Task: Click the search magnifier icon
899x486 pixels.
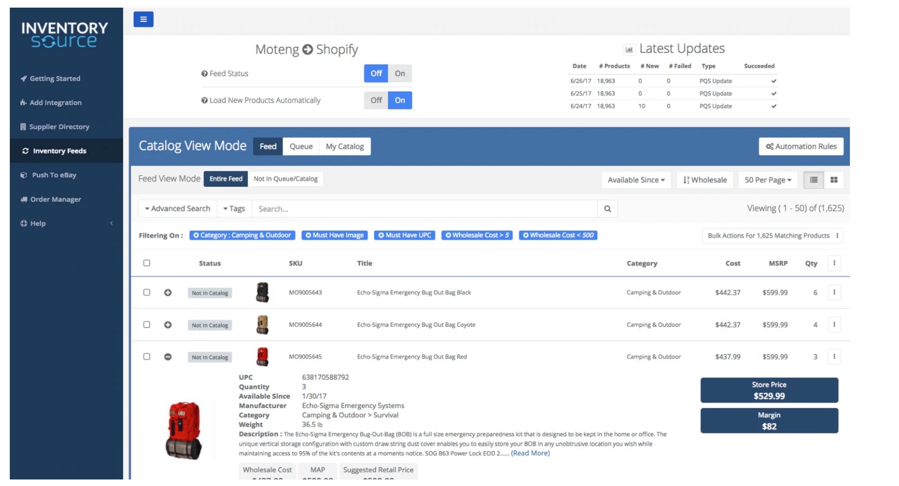Action: (x=607, y=209)
